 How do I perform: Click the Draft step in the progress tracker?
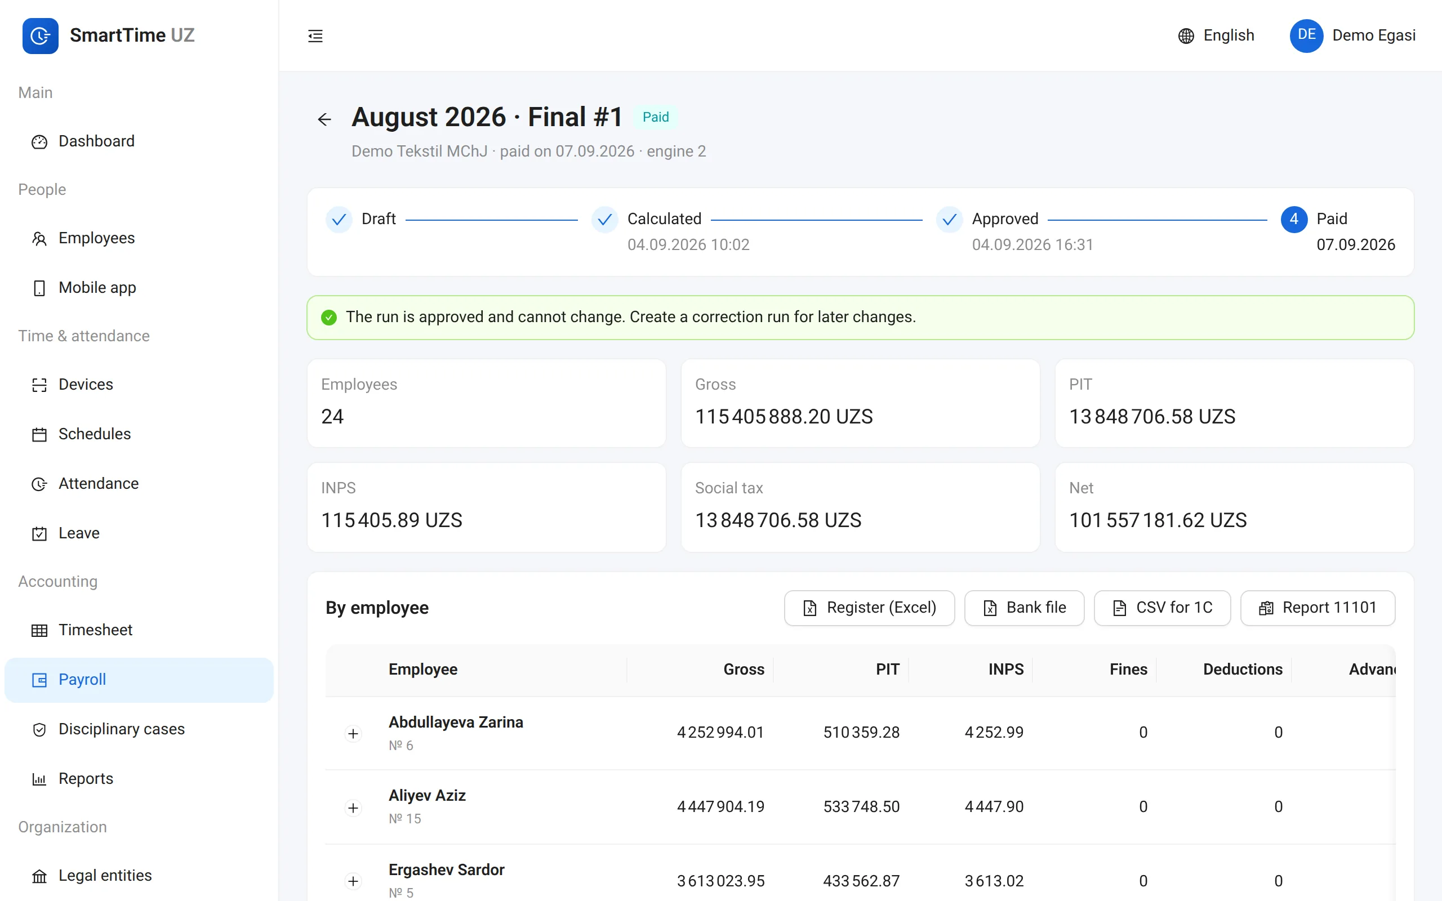click(361, 219)
